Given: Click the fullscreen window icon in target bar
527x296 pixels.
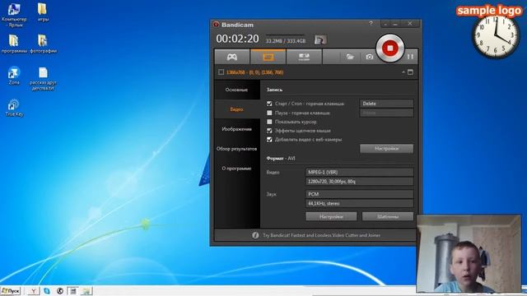Looking at the screenshot, I should point(410,72).
